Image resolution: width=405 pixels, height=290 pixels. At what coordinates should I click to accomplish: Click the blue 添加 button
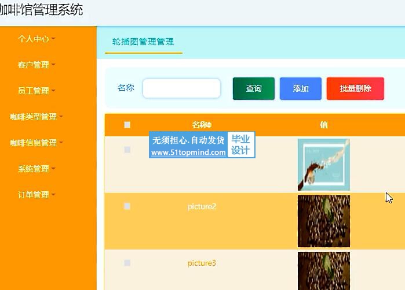[301, 88]
